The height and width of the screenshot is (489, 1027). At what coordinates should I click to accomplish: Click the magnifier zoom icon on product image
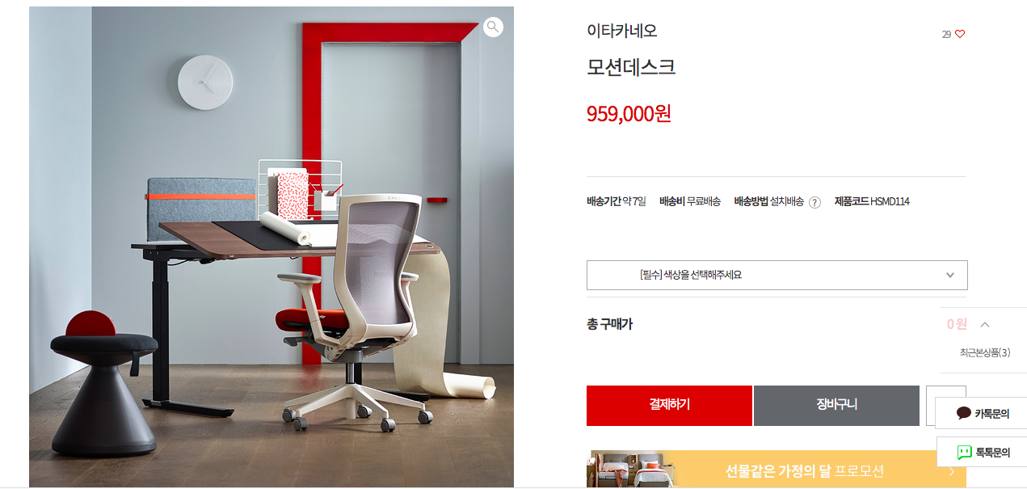tap(493, 27)
